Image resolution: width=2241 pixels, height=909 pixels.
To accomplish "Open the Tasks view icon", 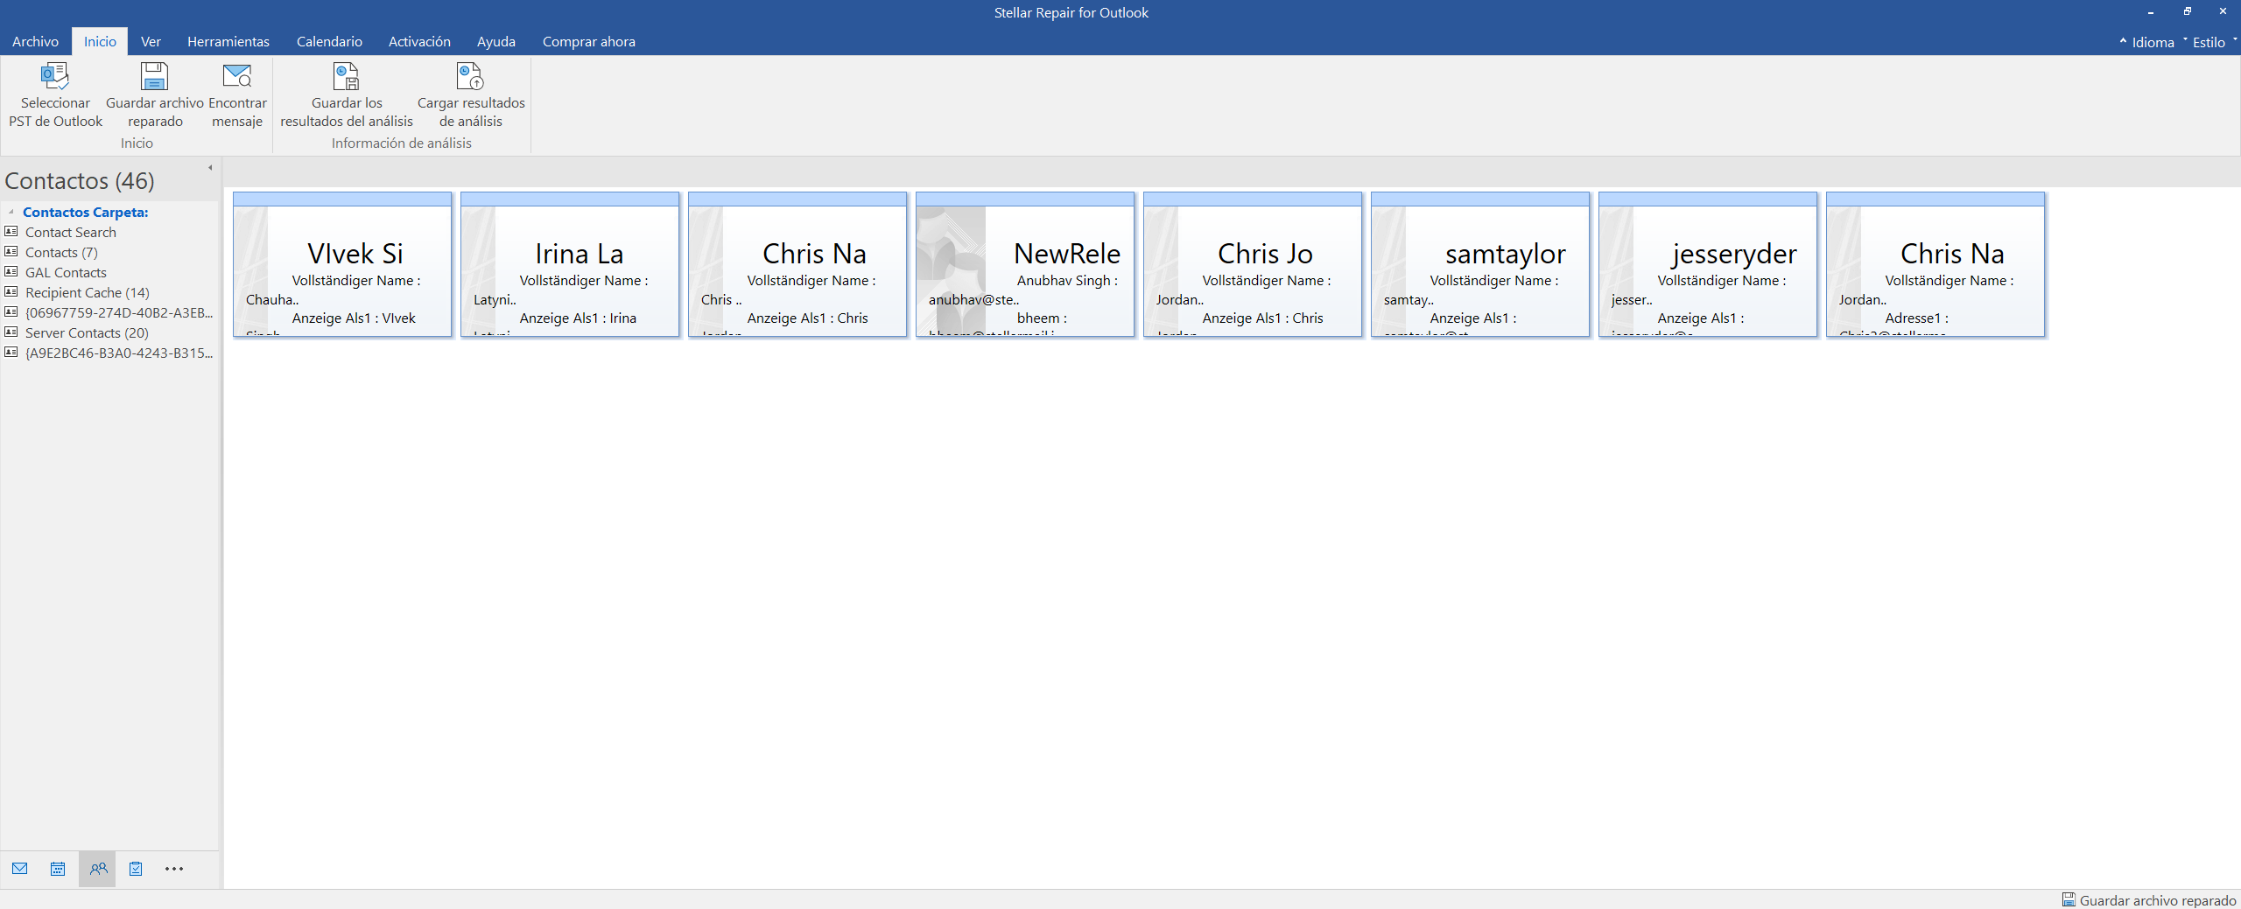I will 136,869.
